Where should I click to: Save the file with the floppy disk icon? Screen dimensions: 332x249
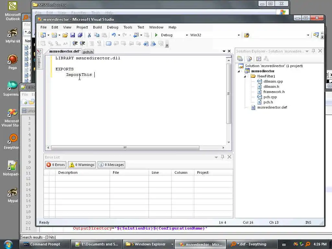tap(73, 35)
